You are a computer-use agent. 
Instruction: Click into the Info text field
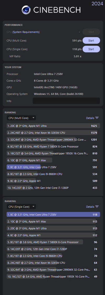click(x=66, y=101)
